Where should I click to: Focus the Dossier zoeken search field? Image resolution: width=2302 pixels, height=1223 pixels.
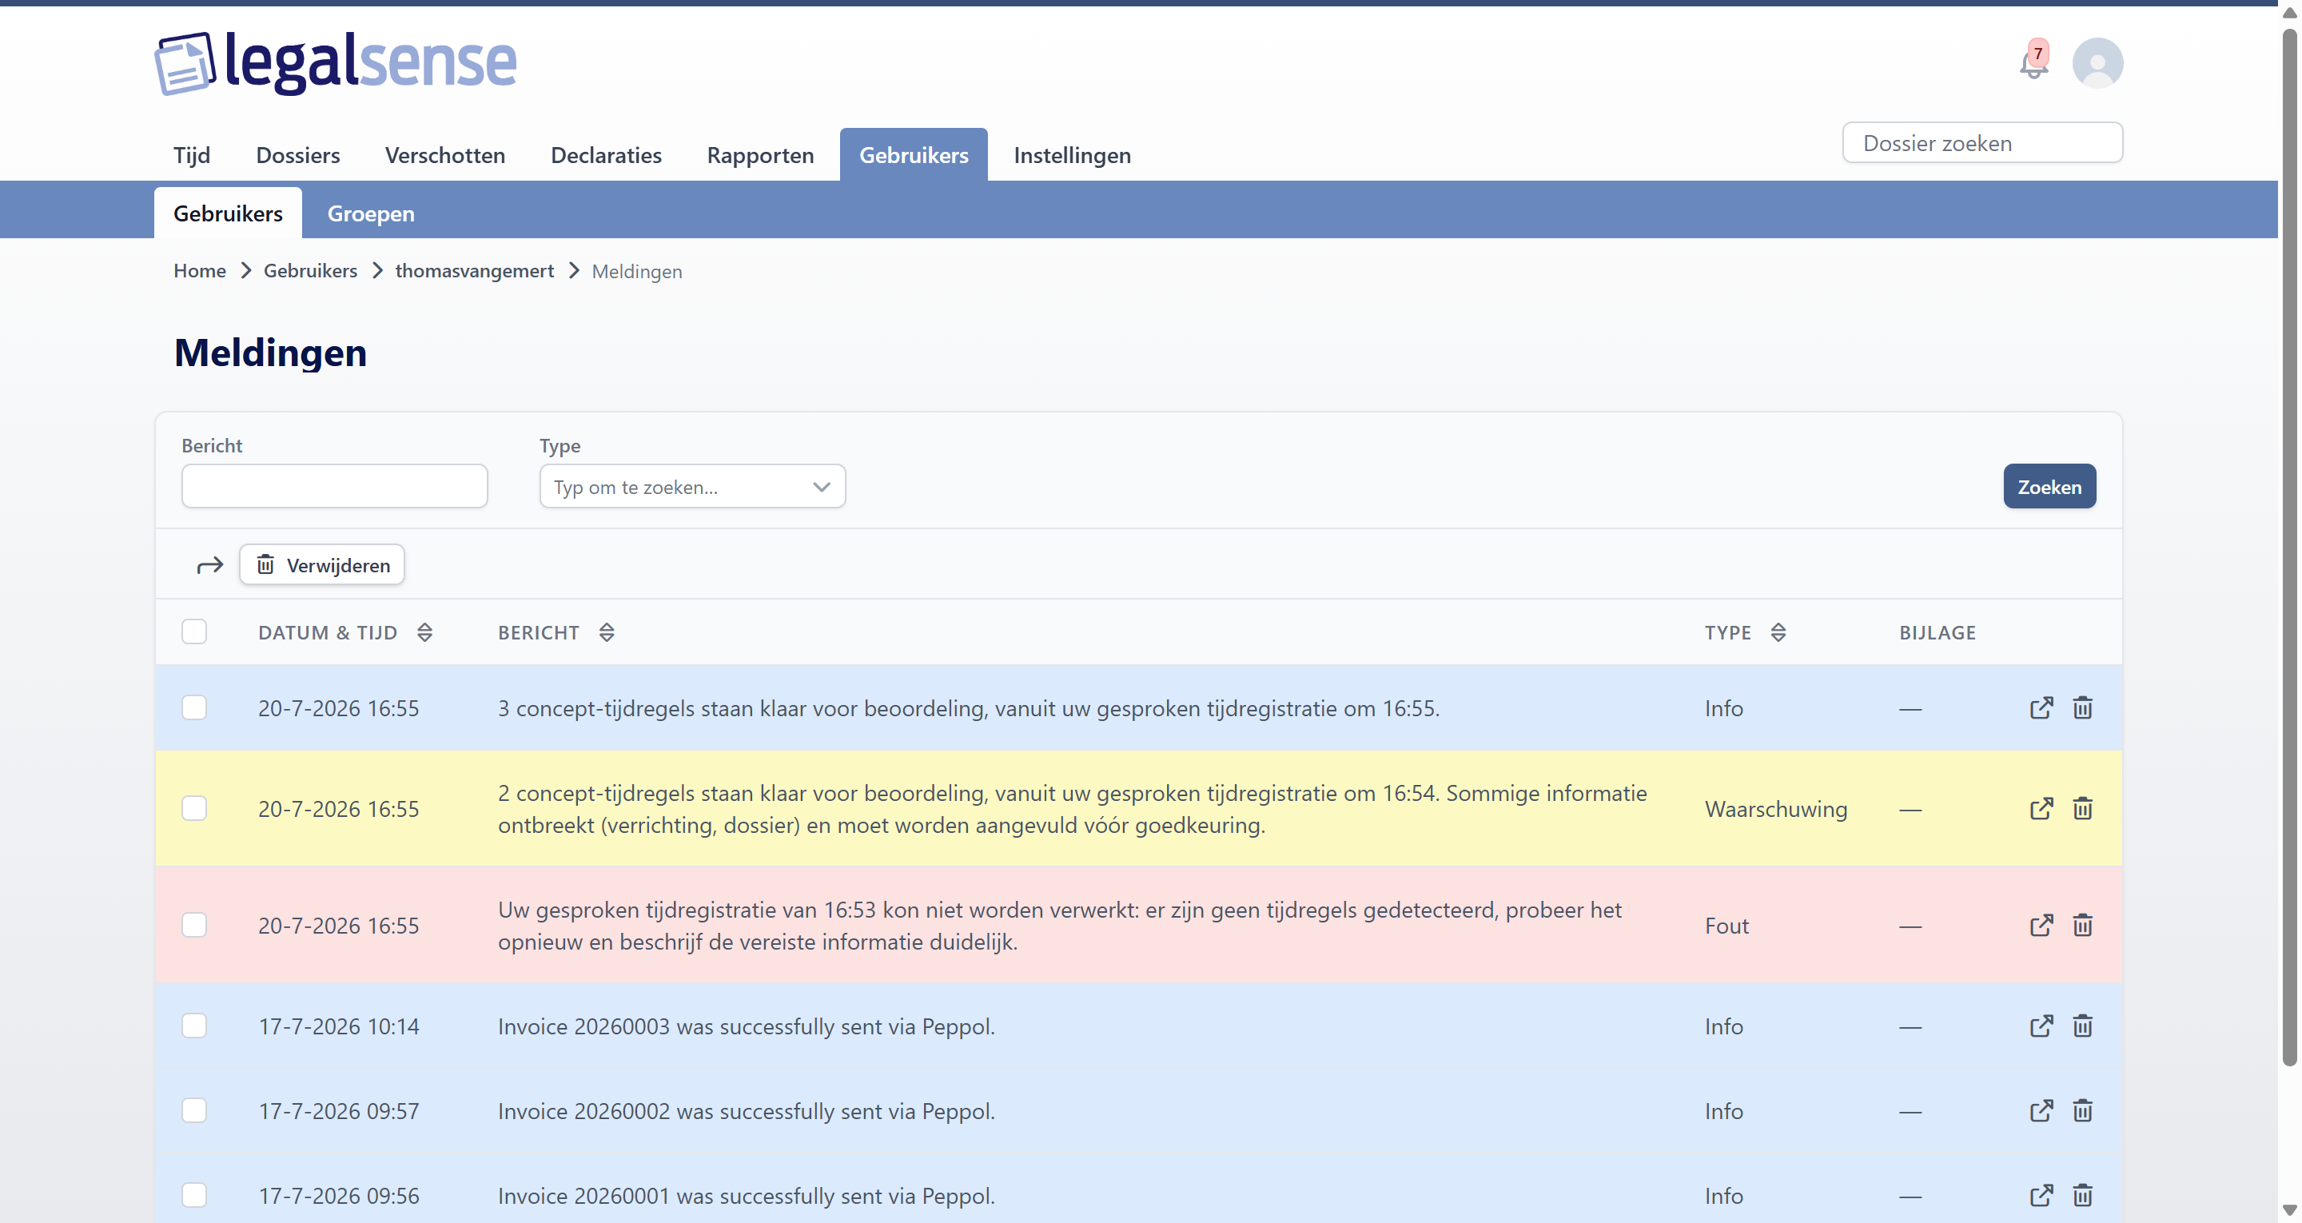click(x=1982, y=143)
